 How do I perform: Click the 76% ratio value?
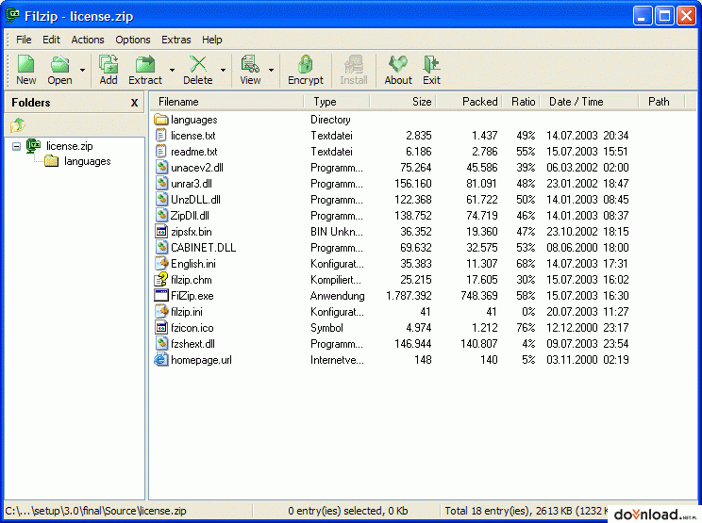click(x=526, y=328)
